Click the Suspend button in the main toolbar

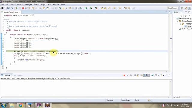pyautogui.click(x=20, y=8)
